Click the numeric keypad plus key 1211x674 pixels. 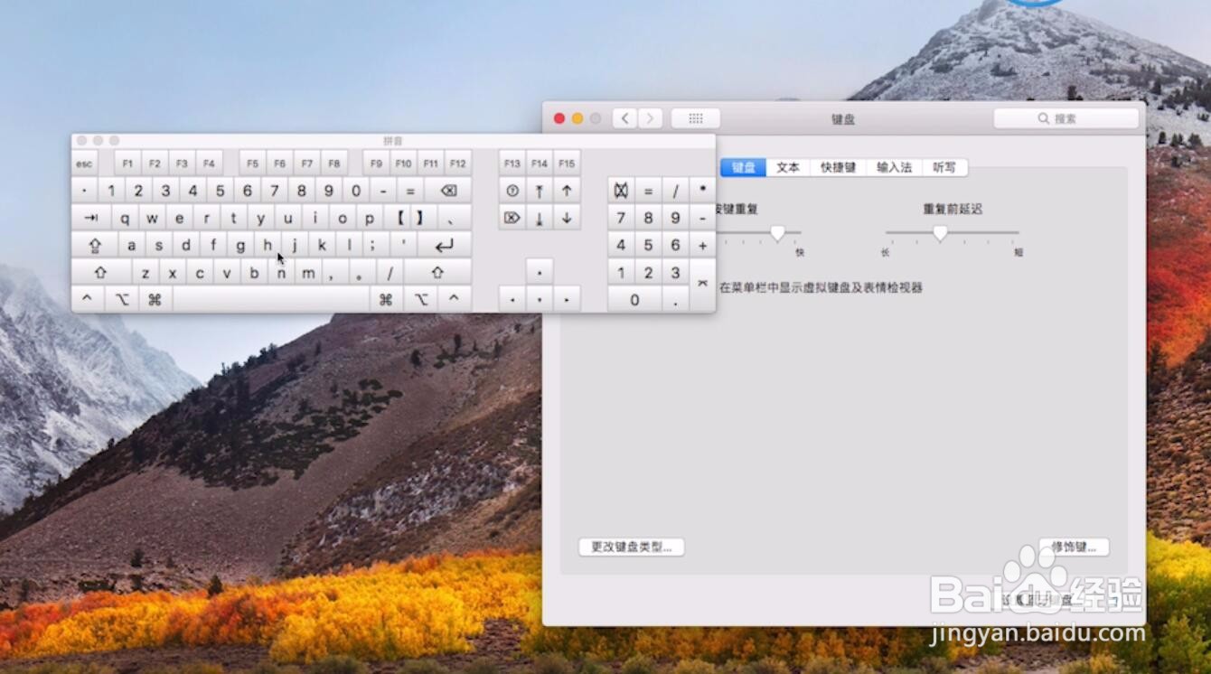(702, 245)
